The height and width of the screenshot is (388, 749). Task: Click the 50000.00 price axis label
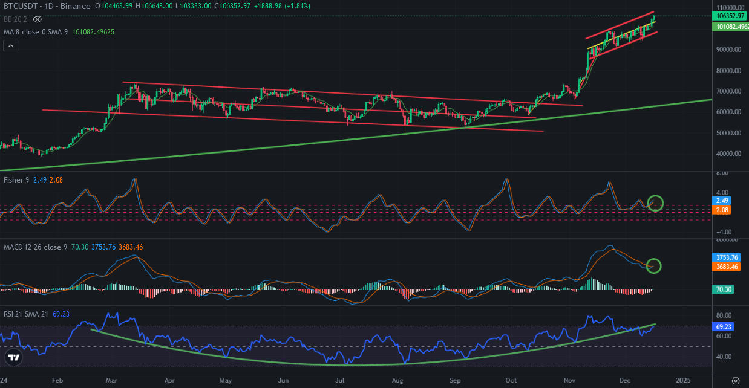click(x=730, y=133)
